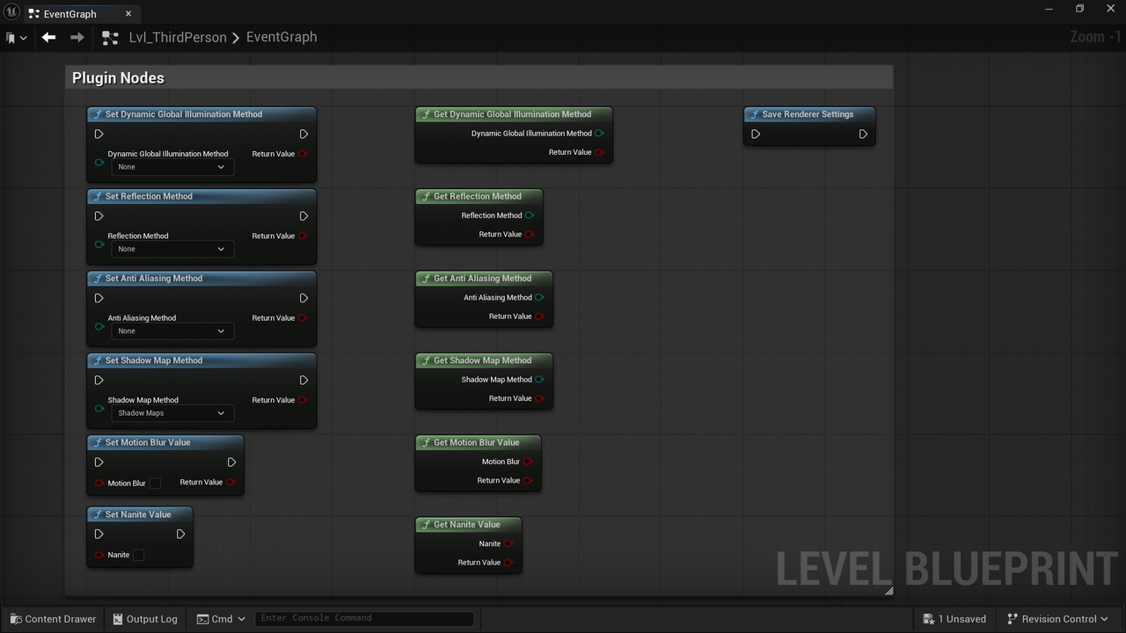Viewport: 1126px width, 633px height.
Task: Click Motion Blur output pin on Get Motion Blur Value
Action: [x=528, y=462]
